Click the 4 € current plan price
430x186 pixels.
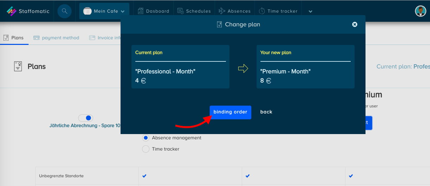point(141,81)
